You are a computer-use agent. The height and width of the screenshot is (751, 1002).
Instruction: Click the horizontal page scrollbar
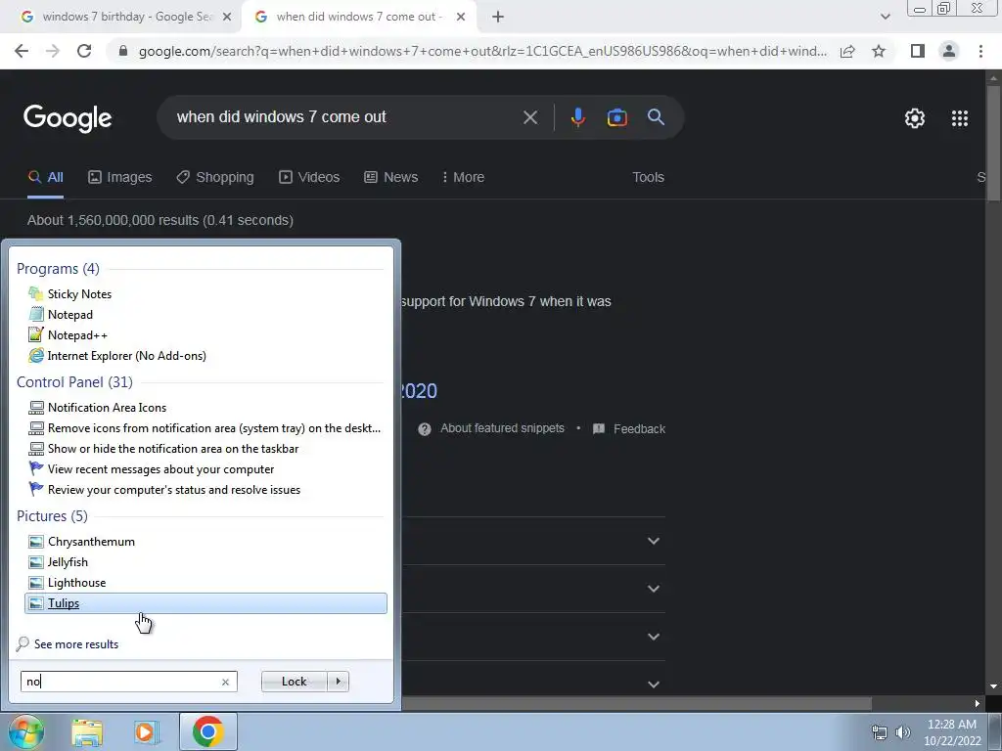636,703
